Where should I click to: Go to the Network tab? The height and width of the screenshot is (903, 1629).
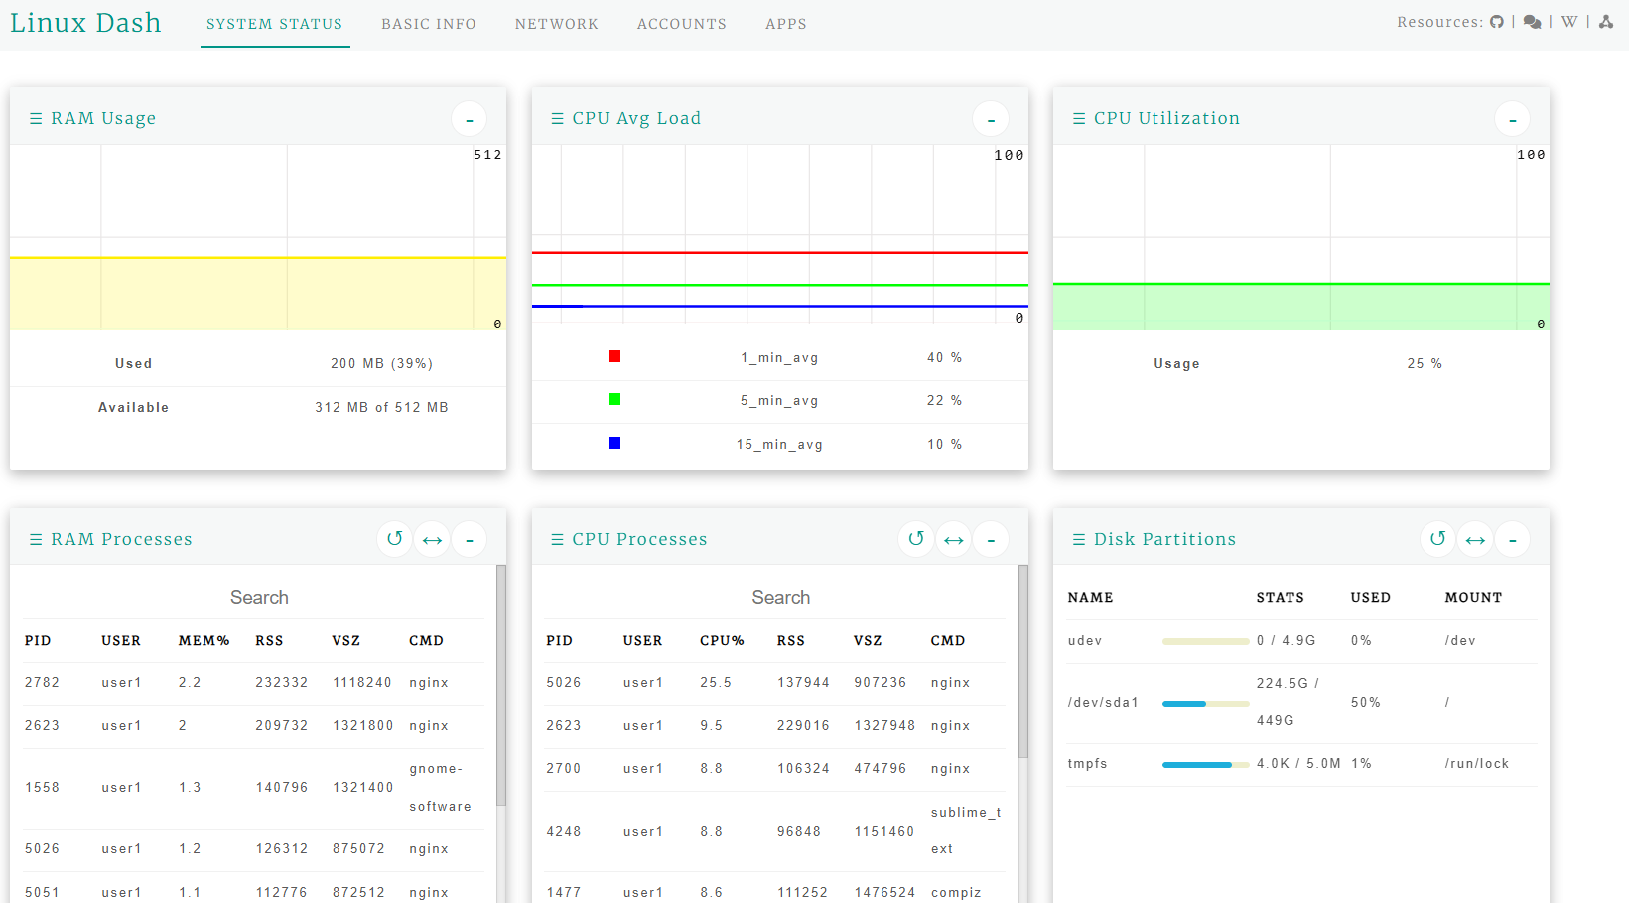557,24
